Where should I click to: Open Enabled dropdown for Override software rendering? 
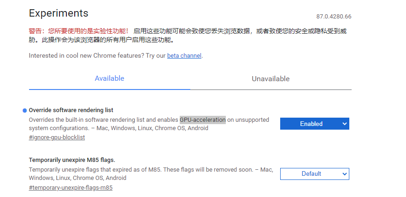click(x=315, y=124)
